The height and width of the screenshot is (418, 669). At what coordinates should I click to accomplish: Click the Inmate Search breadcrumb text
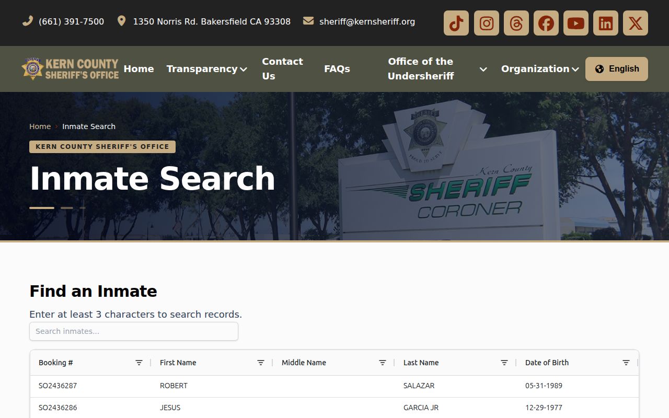(89, 126)
